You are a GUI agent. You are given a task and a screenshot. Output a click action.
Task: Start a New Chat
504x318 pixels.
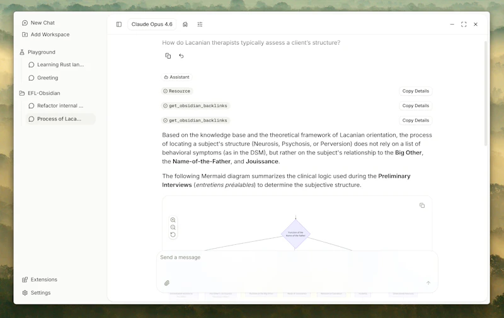38,23
